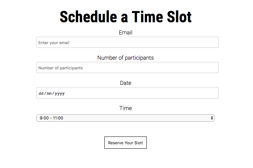Select the mm month segment in Date

(49, 93)
